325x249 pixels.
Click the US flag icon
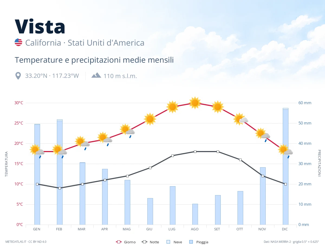point(18,42)
